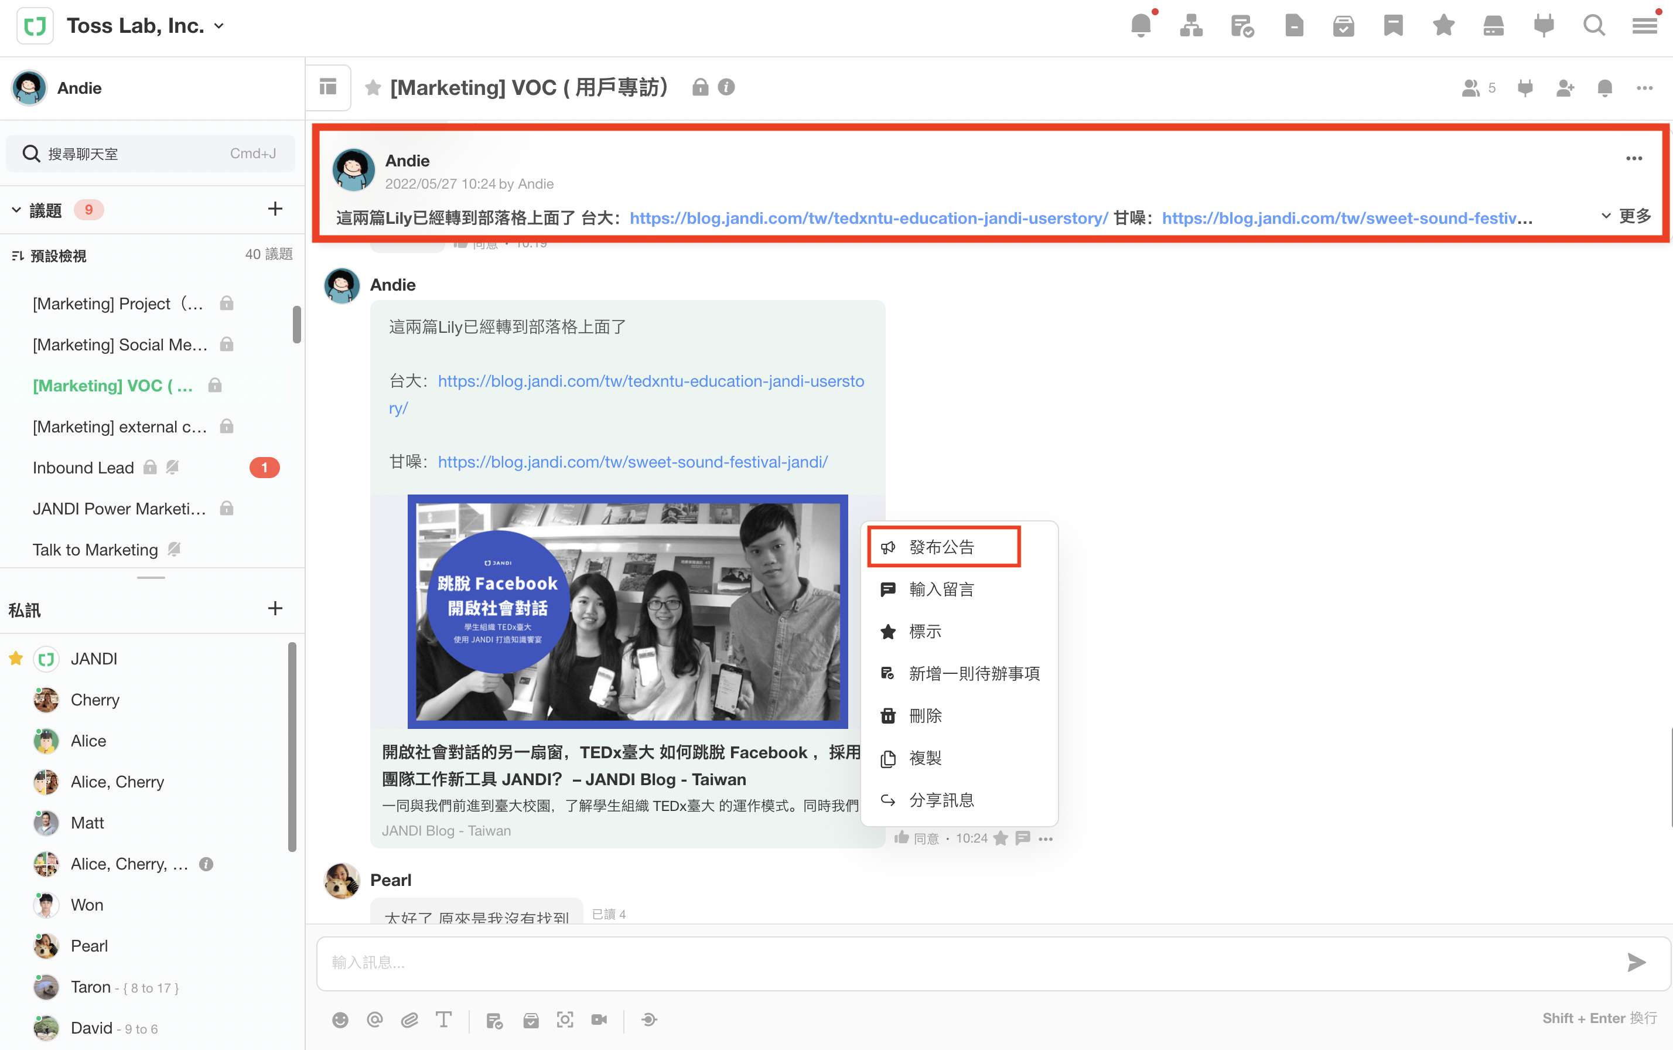Viewport: 1673px width, 1050px height.
Task: Open the notifications bell in the top bar
Action: (1141, 26)
